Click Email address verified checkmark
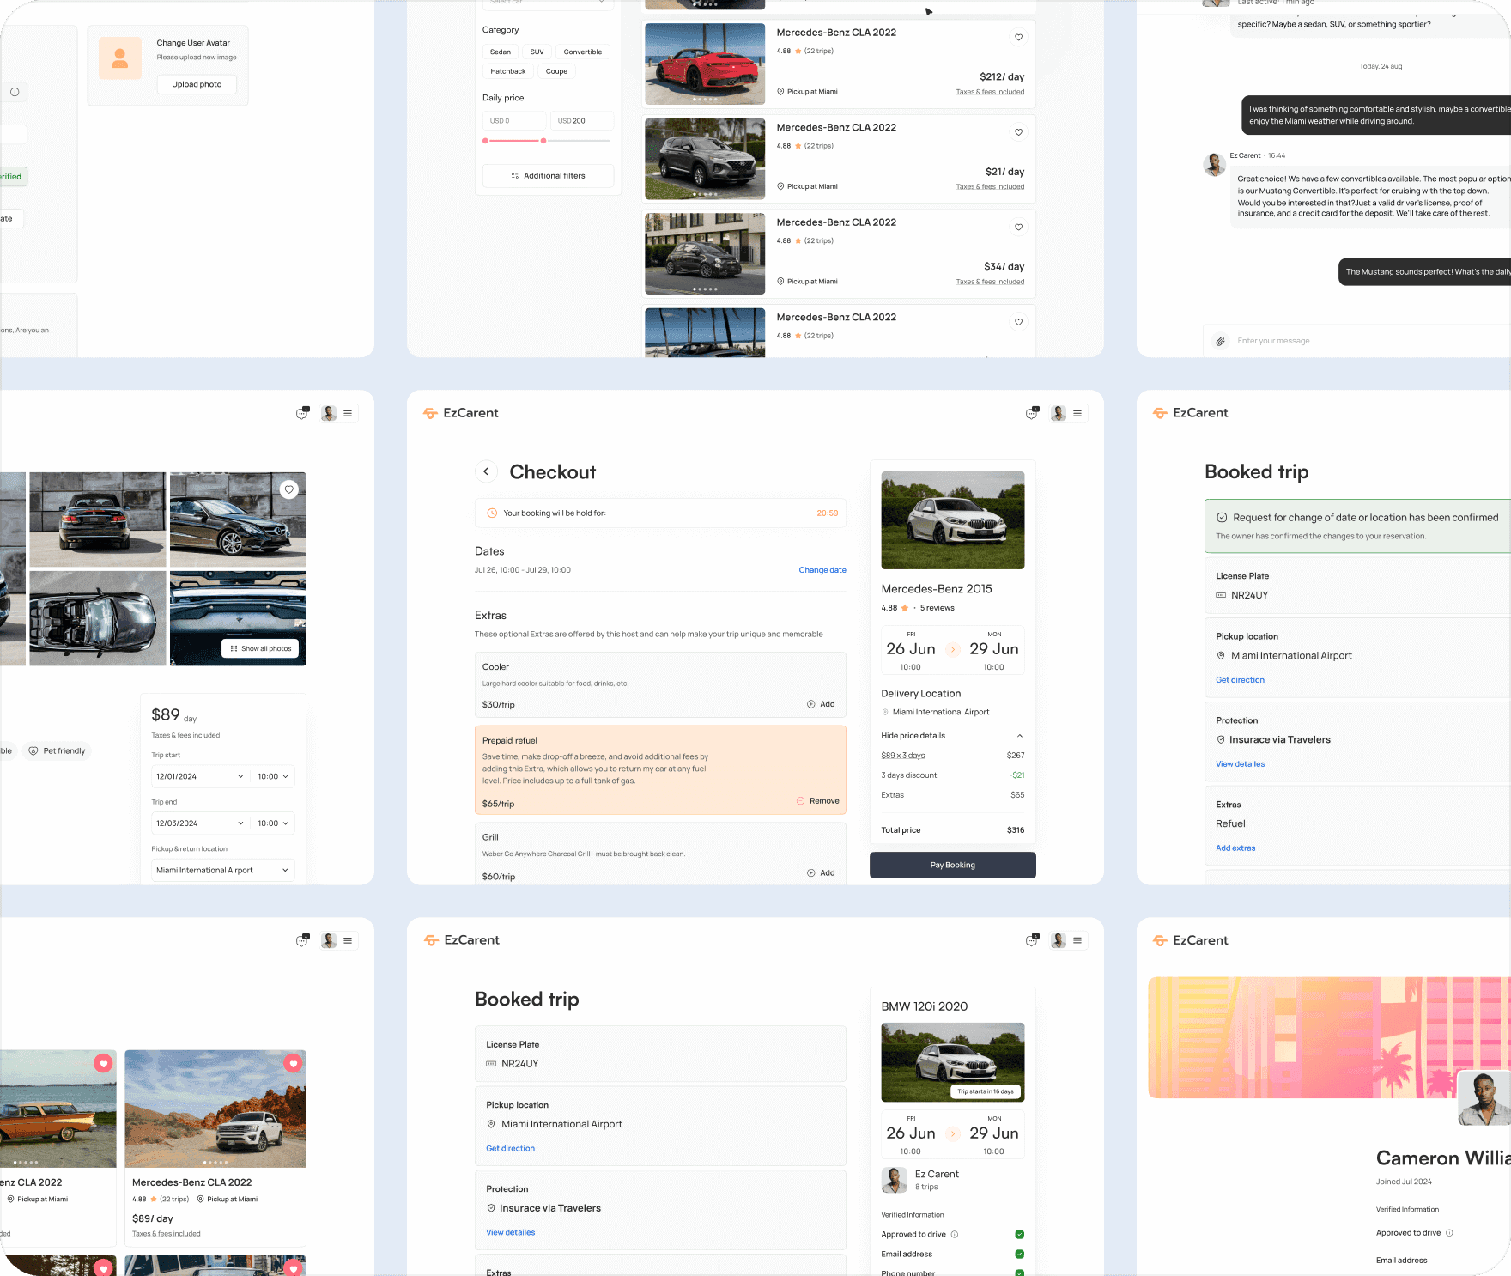Image resolution: width=1511 pixels, height=1276 pixels. (1020, 1255)
